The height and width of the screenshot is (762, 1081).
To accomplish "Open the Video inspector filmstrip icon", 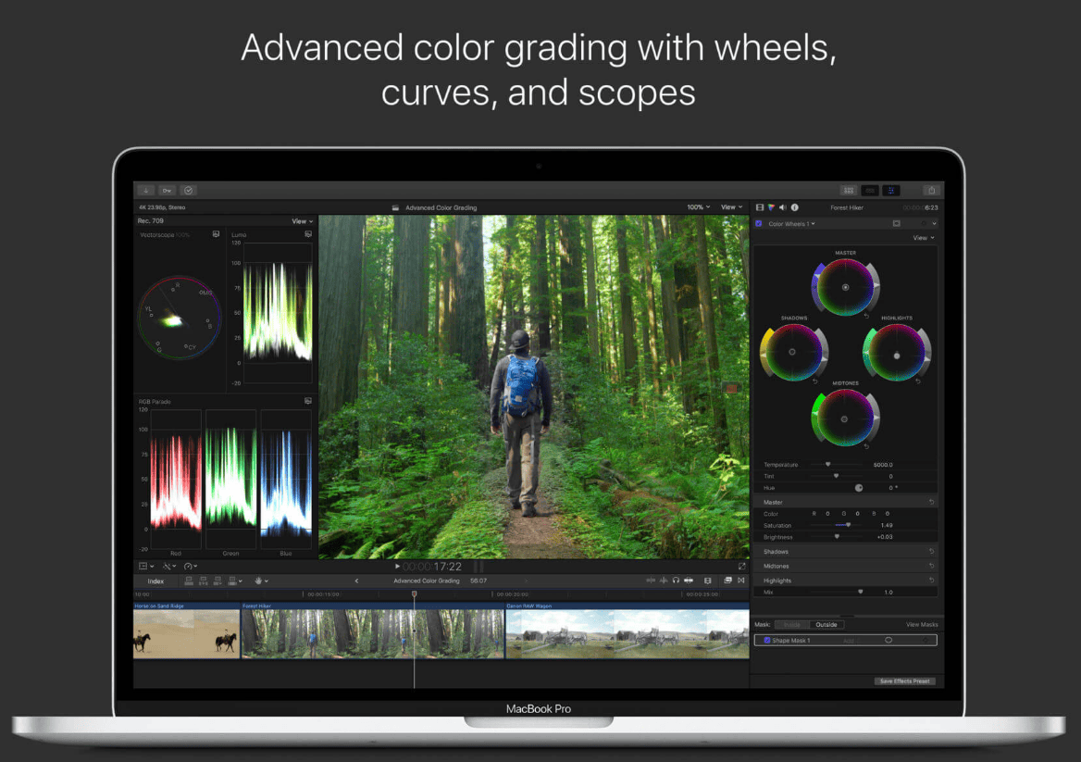I will click(x=760, y=207).
